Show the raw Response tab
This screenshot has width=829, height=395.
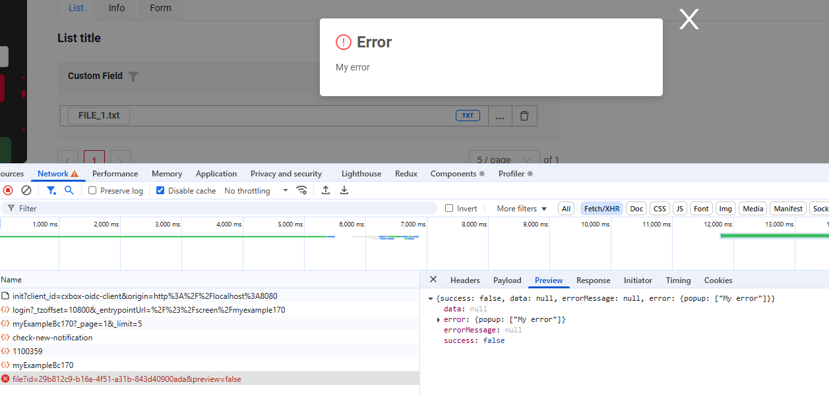[594, 280]
